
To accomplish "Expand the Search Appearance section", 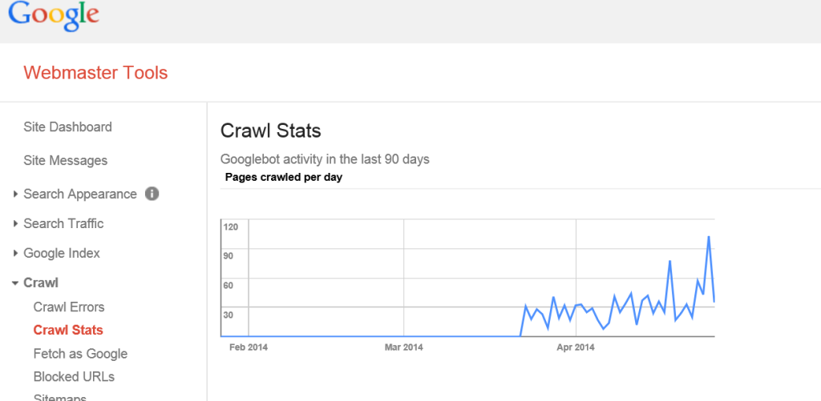I will [16, 194].
